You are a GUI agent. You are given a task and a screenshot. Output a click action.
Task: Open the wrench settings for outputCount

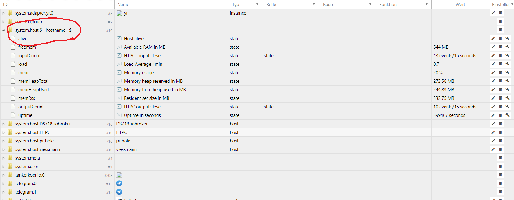tap(508, 107)
